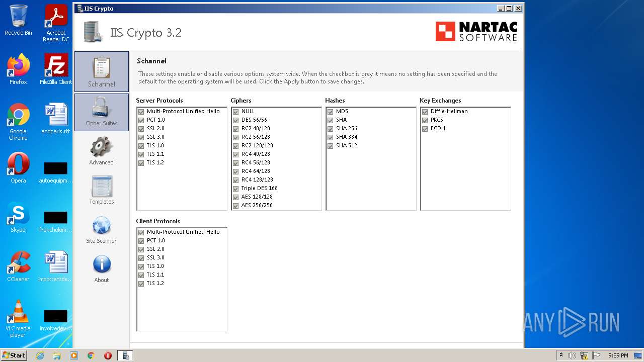
Task: Click the IIS Crypto server icon in header
Action: [x=93, y=32]
